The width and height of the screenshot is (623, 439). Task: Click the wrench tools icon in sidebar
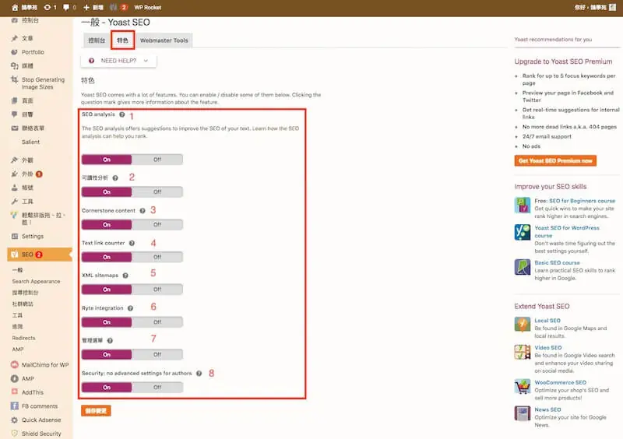(14, 201)
